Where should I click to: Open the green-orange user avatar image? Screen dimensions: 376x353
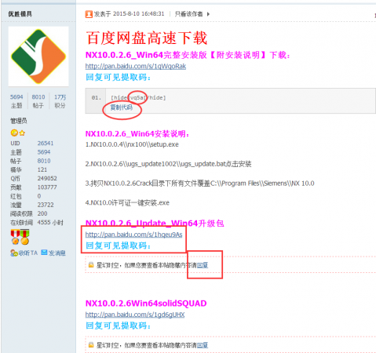click(38, 56)
